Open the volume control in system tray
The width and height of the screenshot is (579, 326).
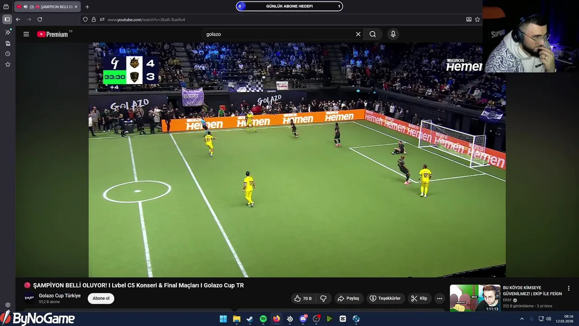pyautogui.click(x=549, y=319)
